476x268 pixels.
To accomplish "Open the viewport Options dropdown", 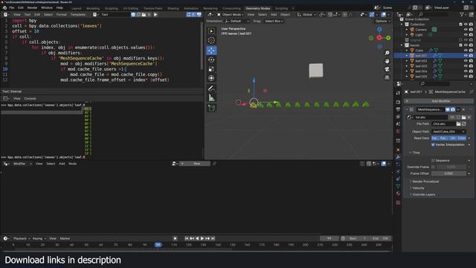I will click(x=382, y=22).
